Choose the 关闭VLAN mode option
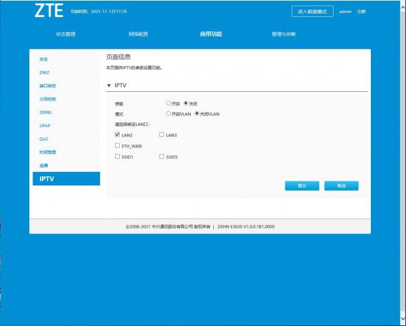406x326 pixels. coord(197,114)
